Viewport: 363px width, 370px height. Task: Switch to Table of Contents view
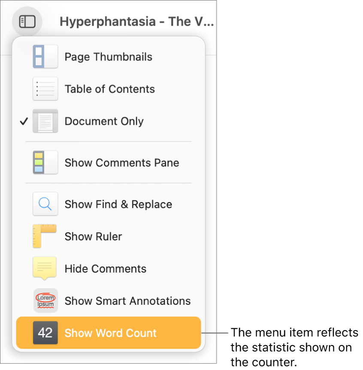point(109,89)
